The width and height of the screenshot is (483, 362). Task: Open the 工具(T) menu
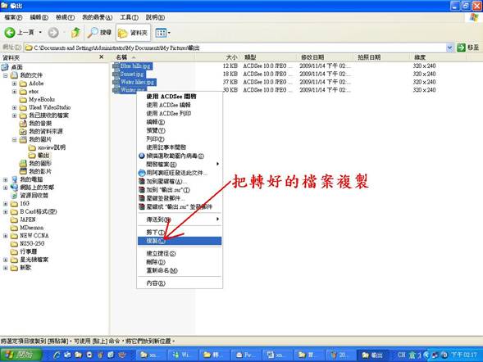coord(129,17)
